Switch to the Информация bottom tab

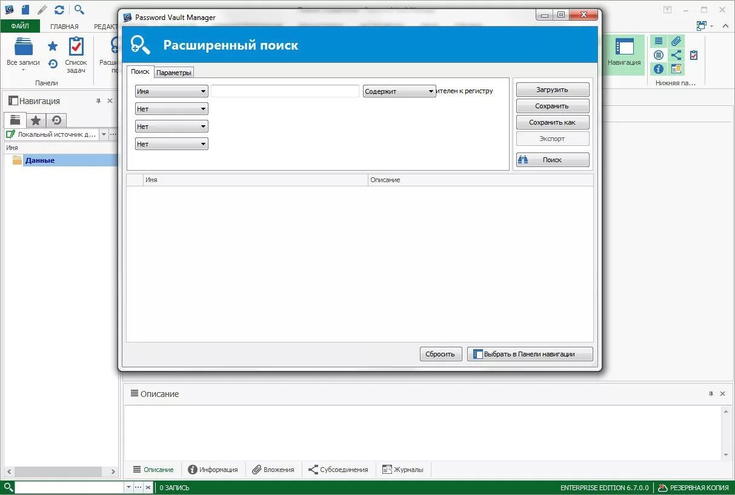click(x=213, y=470)
